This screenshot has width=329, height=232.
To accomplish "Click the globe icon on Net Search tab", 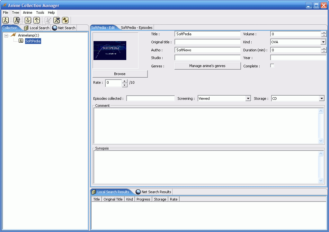I will pyautogui.click(x=55, y=28).
